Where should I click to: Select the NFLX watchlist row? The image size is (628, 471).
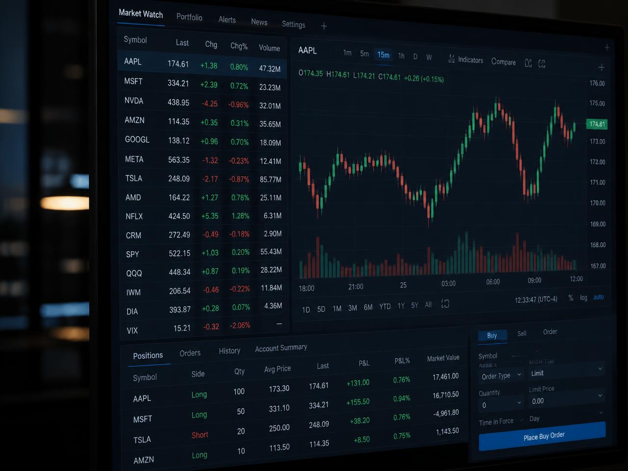pos(203,216)
